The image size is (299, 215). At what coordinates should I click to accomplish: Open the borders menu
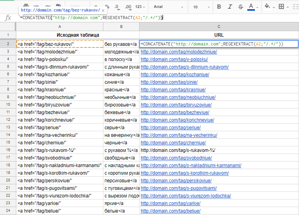(x=281, y=7)
